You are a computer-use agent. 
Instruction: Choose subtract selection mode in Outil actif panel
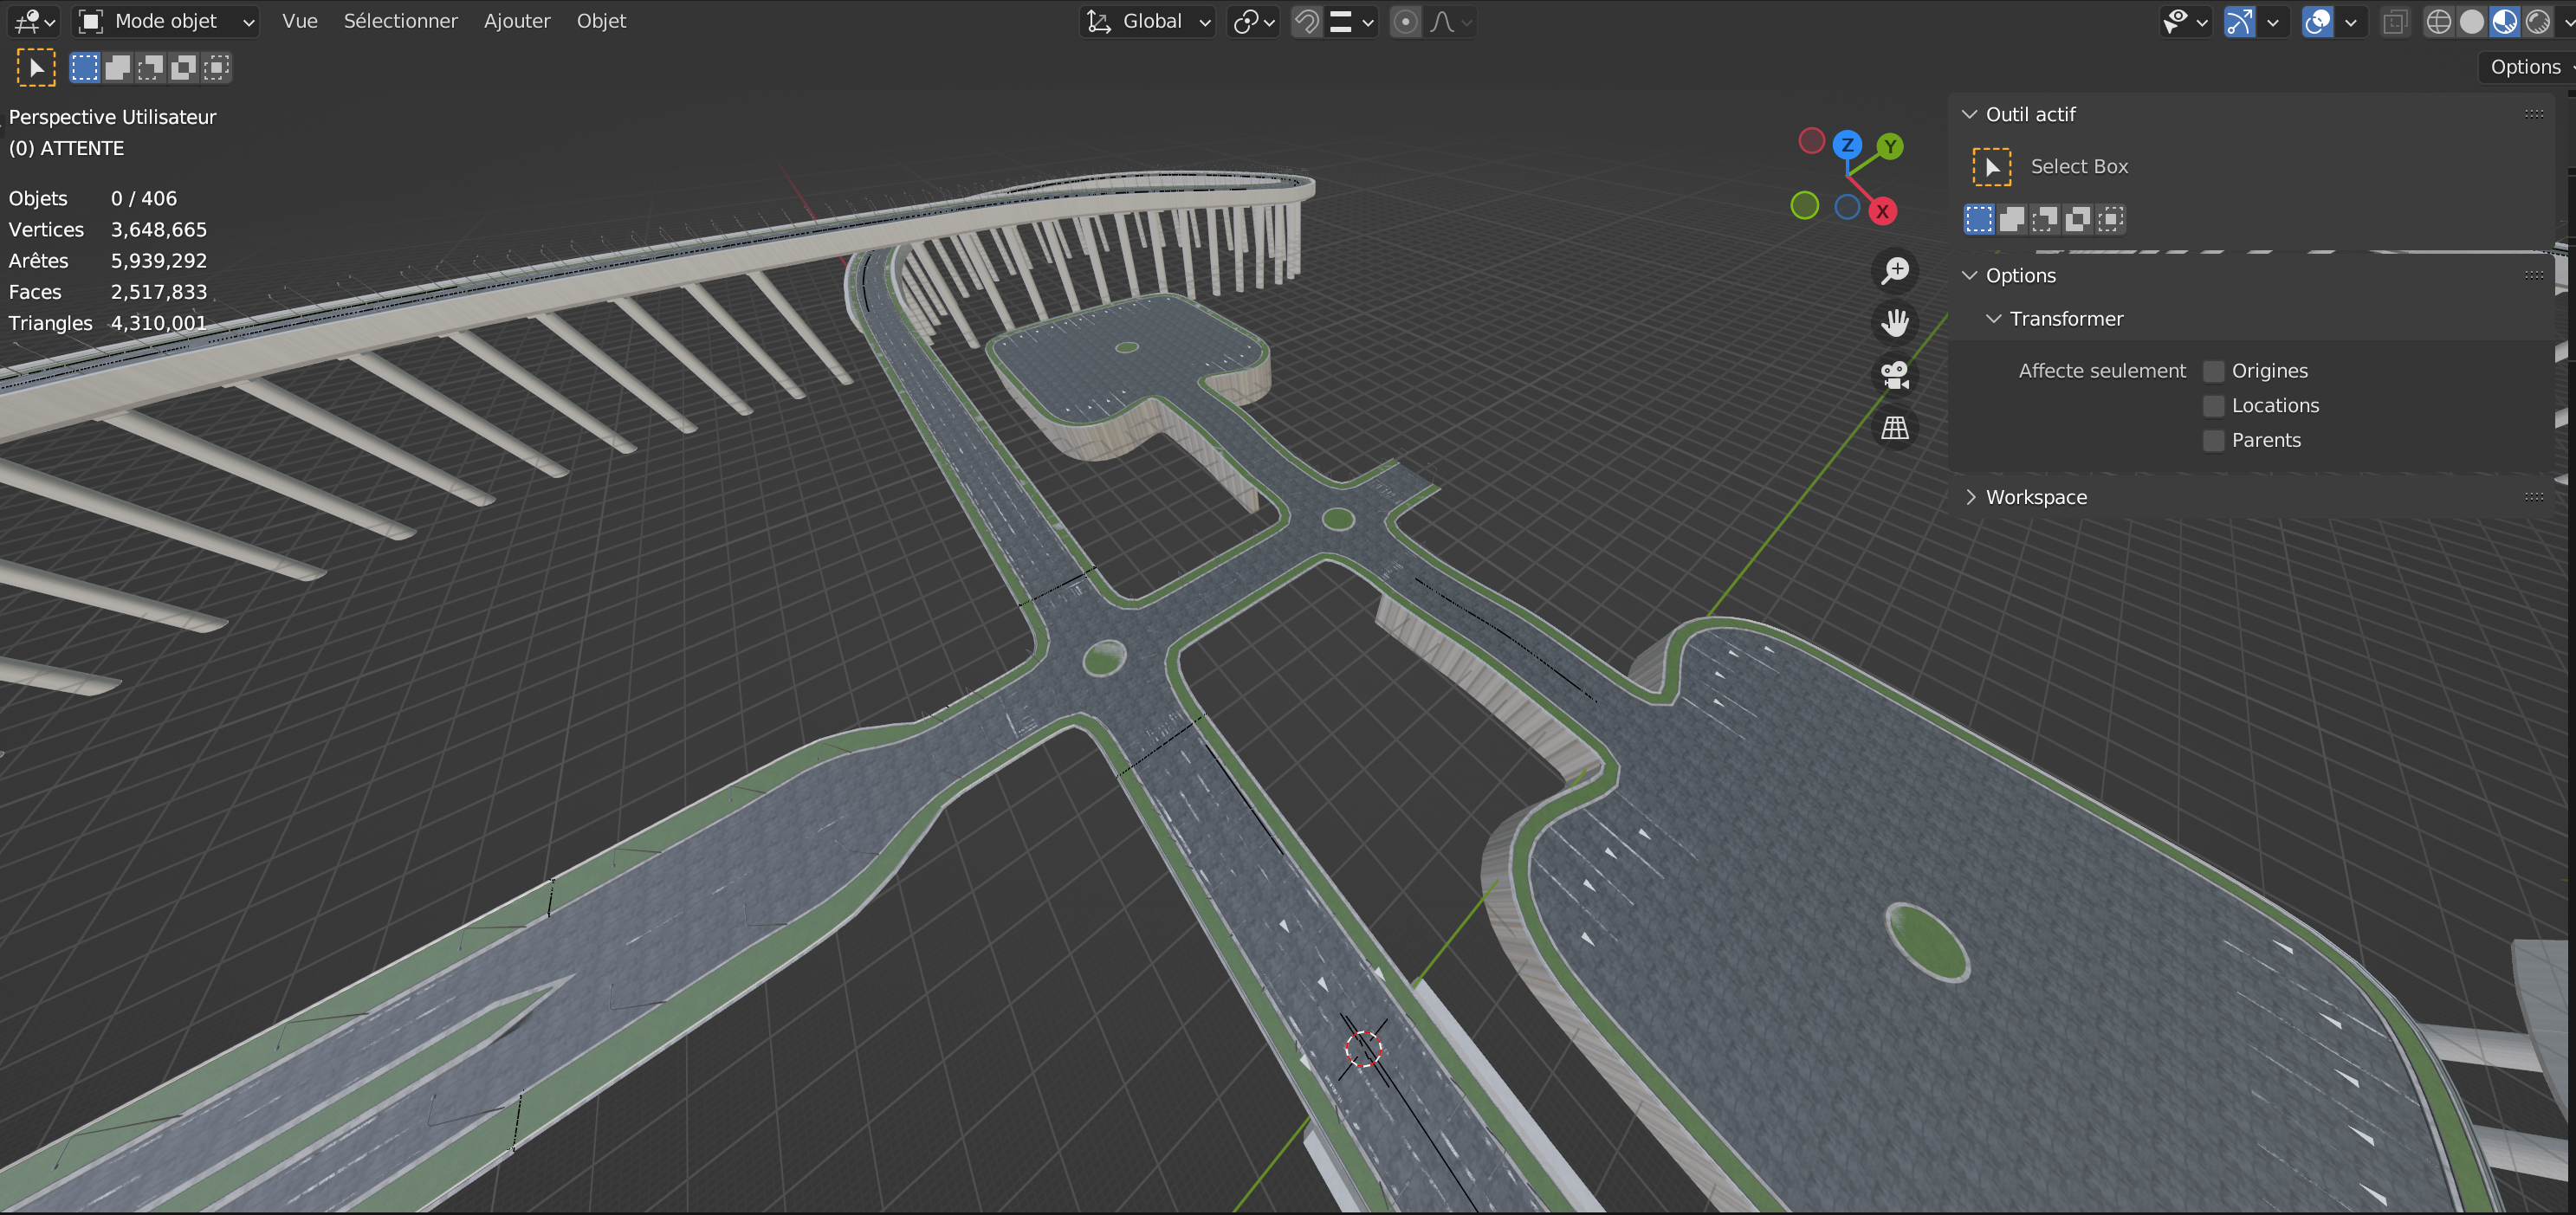pyautogui.click(x=2045, y=219)
